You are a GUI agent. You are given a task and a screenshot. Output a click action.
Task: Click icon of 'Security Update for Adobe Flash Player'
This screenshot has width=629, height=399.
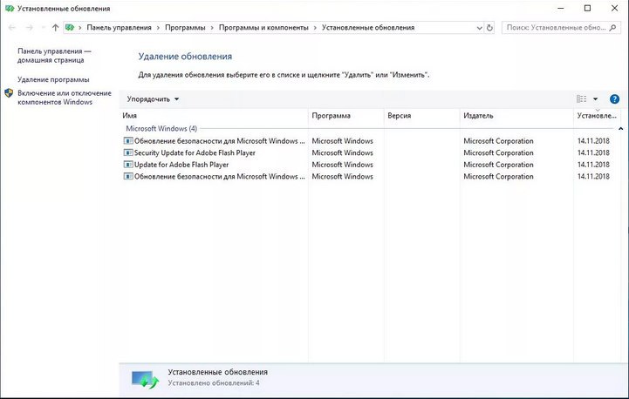pos(128,152)
